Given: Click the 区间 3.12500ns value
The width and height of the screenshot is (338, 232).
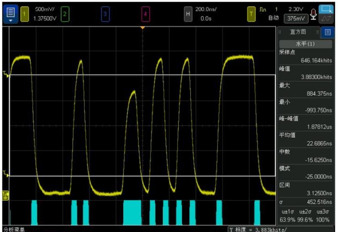Looking at the screenshot, I should pyautogui.click(x=319, y=193).
